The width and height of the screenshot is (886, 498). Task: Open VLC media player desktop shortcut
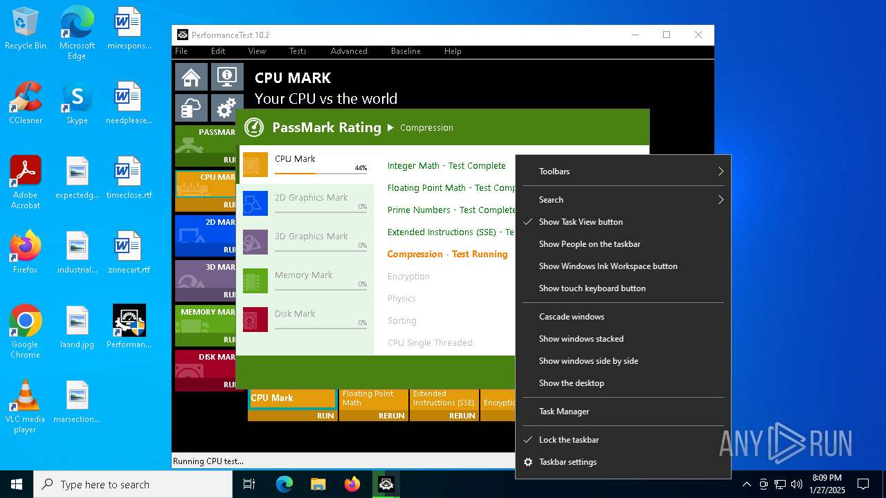point(26,407)
